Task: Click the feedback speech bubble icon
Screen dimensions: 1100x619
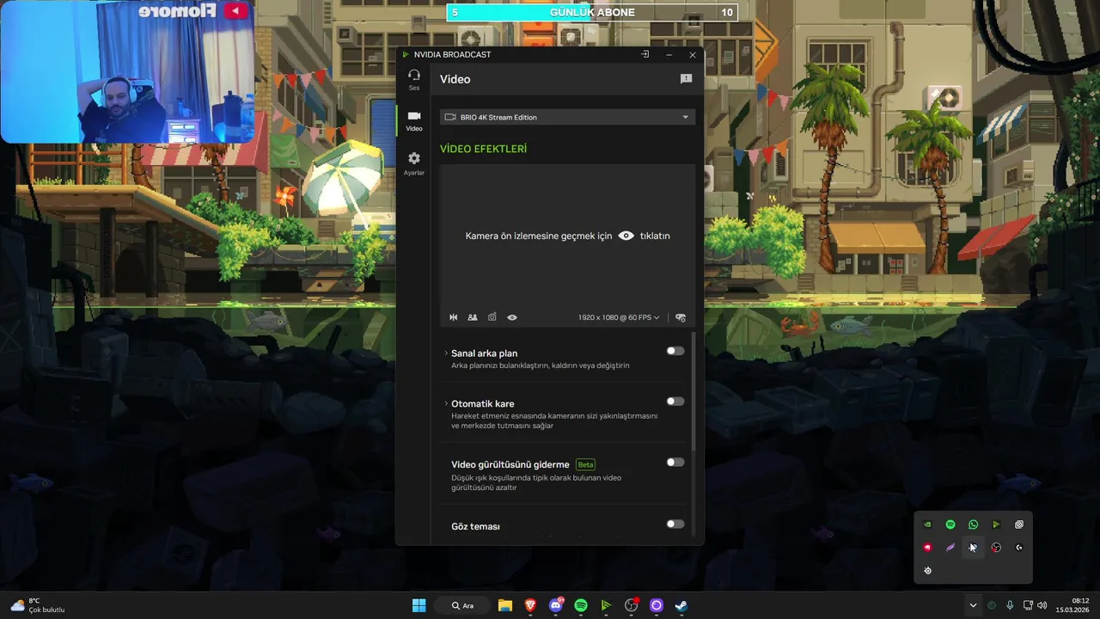Action: (x=686, y=79)
